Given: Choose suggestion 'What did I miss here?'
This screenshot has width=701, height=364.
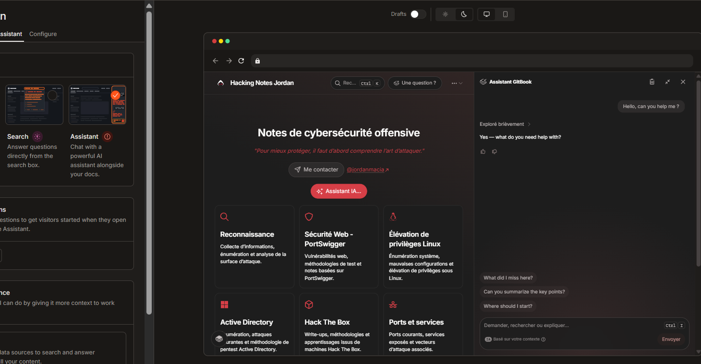Looking at the screenshot, I should pyautogui.click(x=508, y=278).
